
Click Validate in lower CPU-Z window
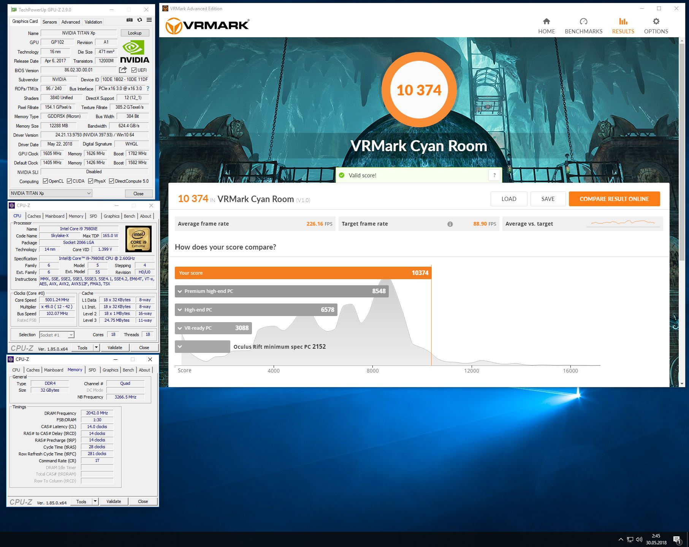(114, 501)
